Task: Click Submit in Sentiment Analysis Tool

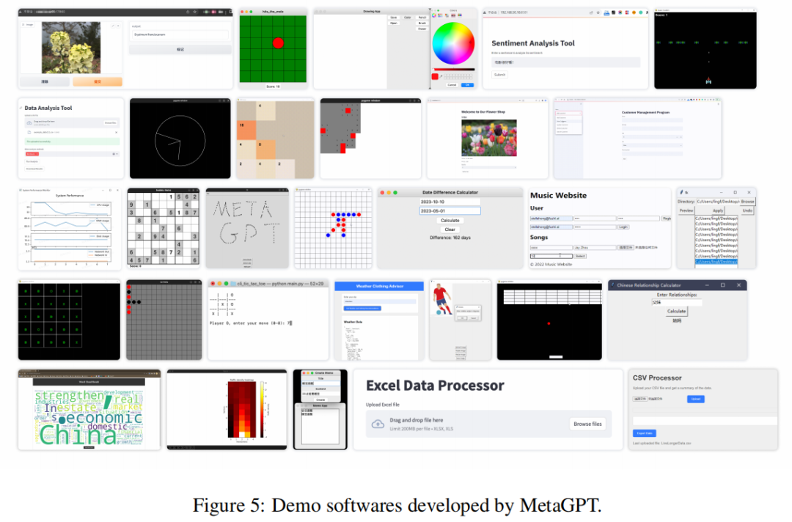Action: click(x=499, y=75)
